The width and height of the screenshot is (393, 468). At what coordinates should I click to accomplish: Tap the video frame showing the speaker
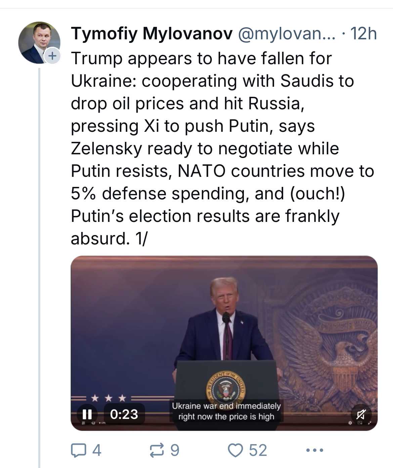tap(224, 343)
